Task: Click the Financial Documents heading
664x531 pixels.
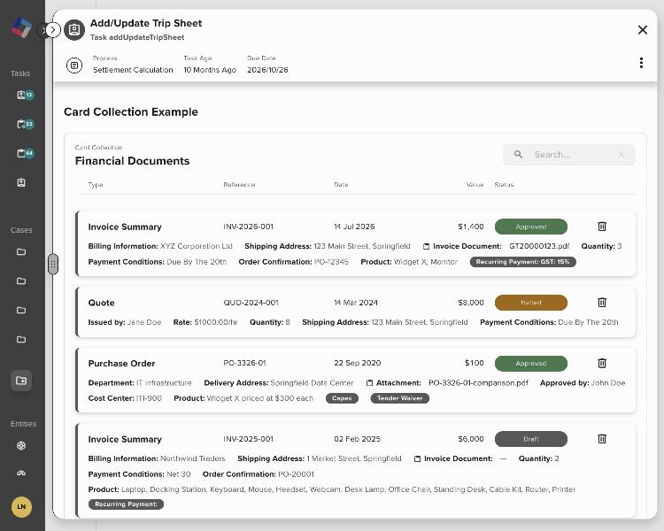Action: (x=132, y=161)
